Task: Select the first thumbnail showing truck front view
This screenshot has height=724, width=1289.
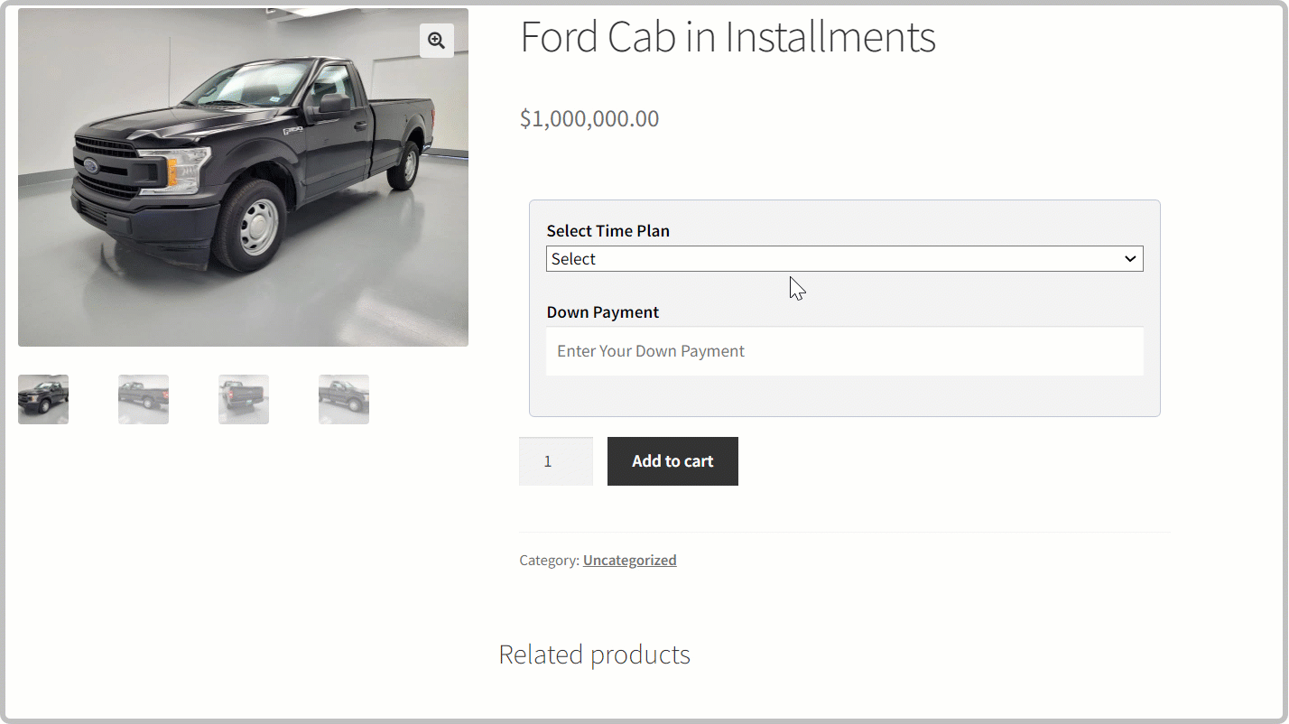Action: click(x=43, y=399)
